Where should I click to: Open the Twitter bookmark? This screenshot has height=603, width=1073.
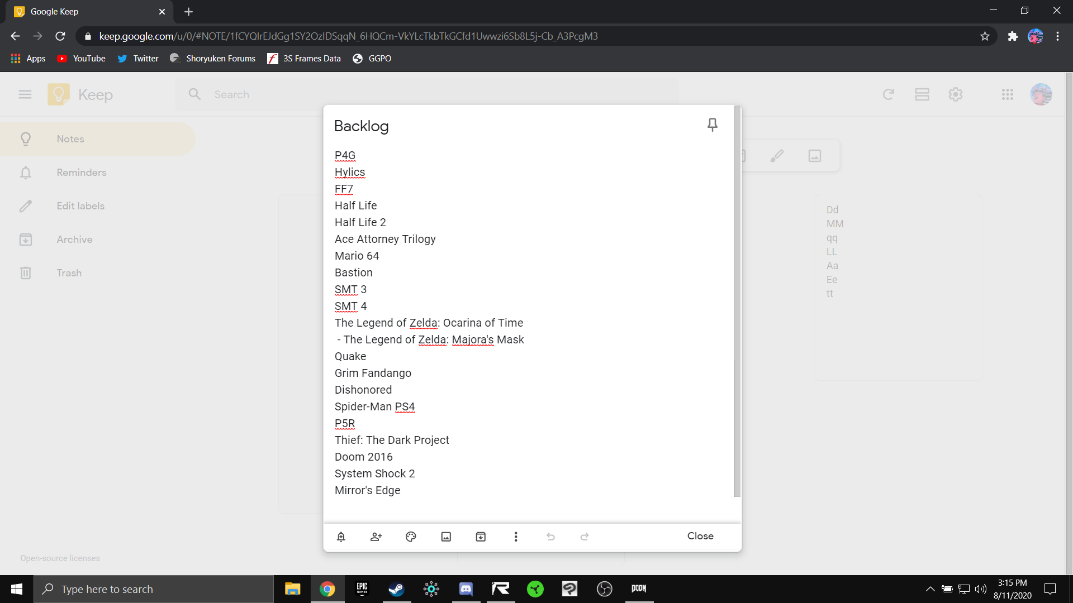pos(138,59)
